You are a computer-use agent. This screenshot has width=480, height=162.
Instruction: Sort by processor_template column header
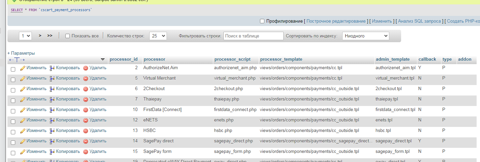[281, 59]
